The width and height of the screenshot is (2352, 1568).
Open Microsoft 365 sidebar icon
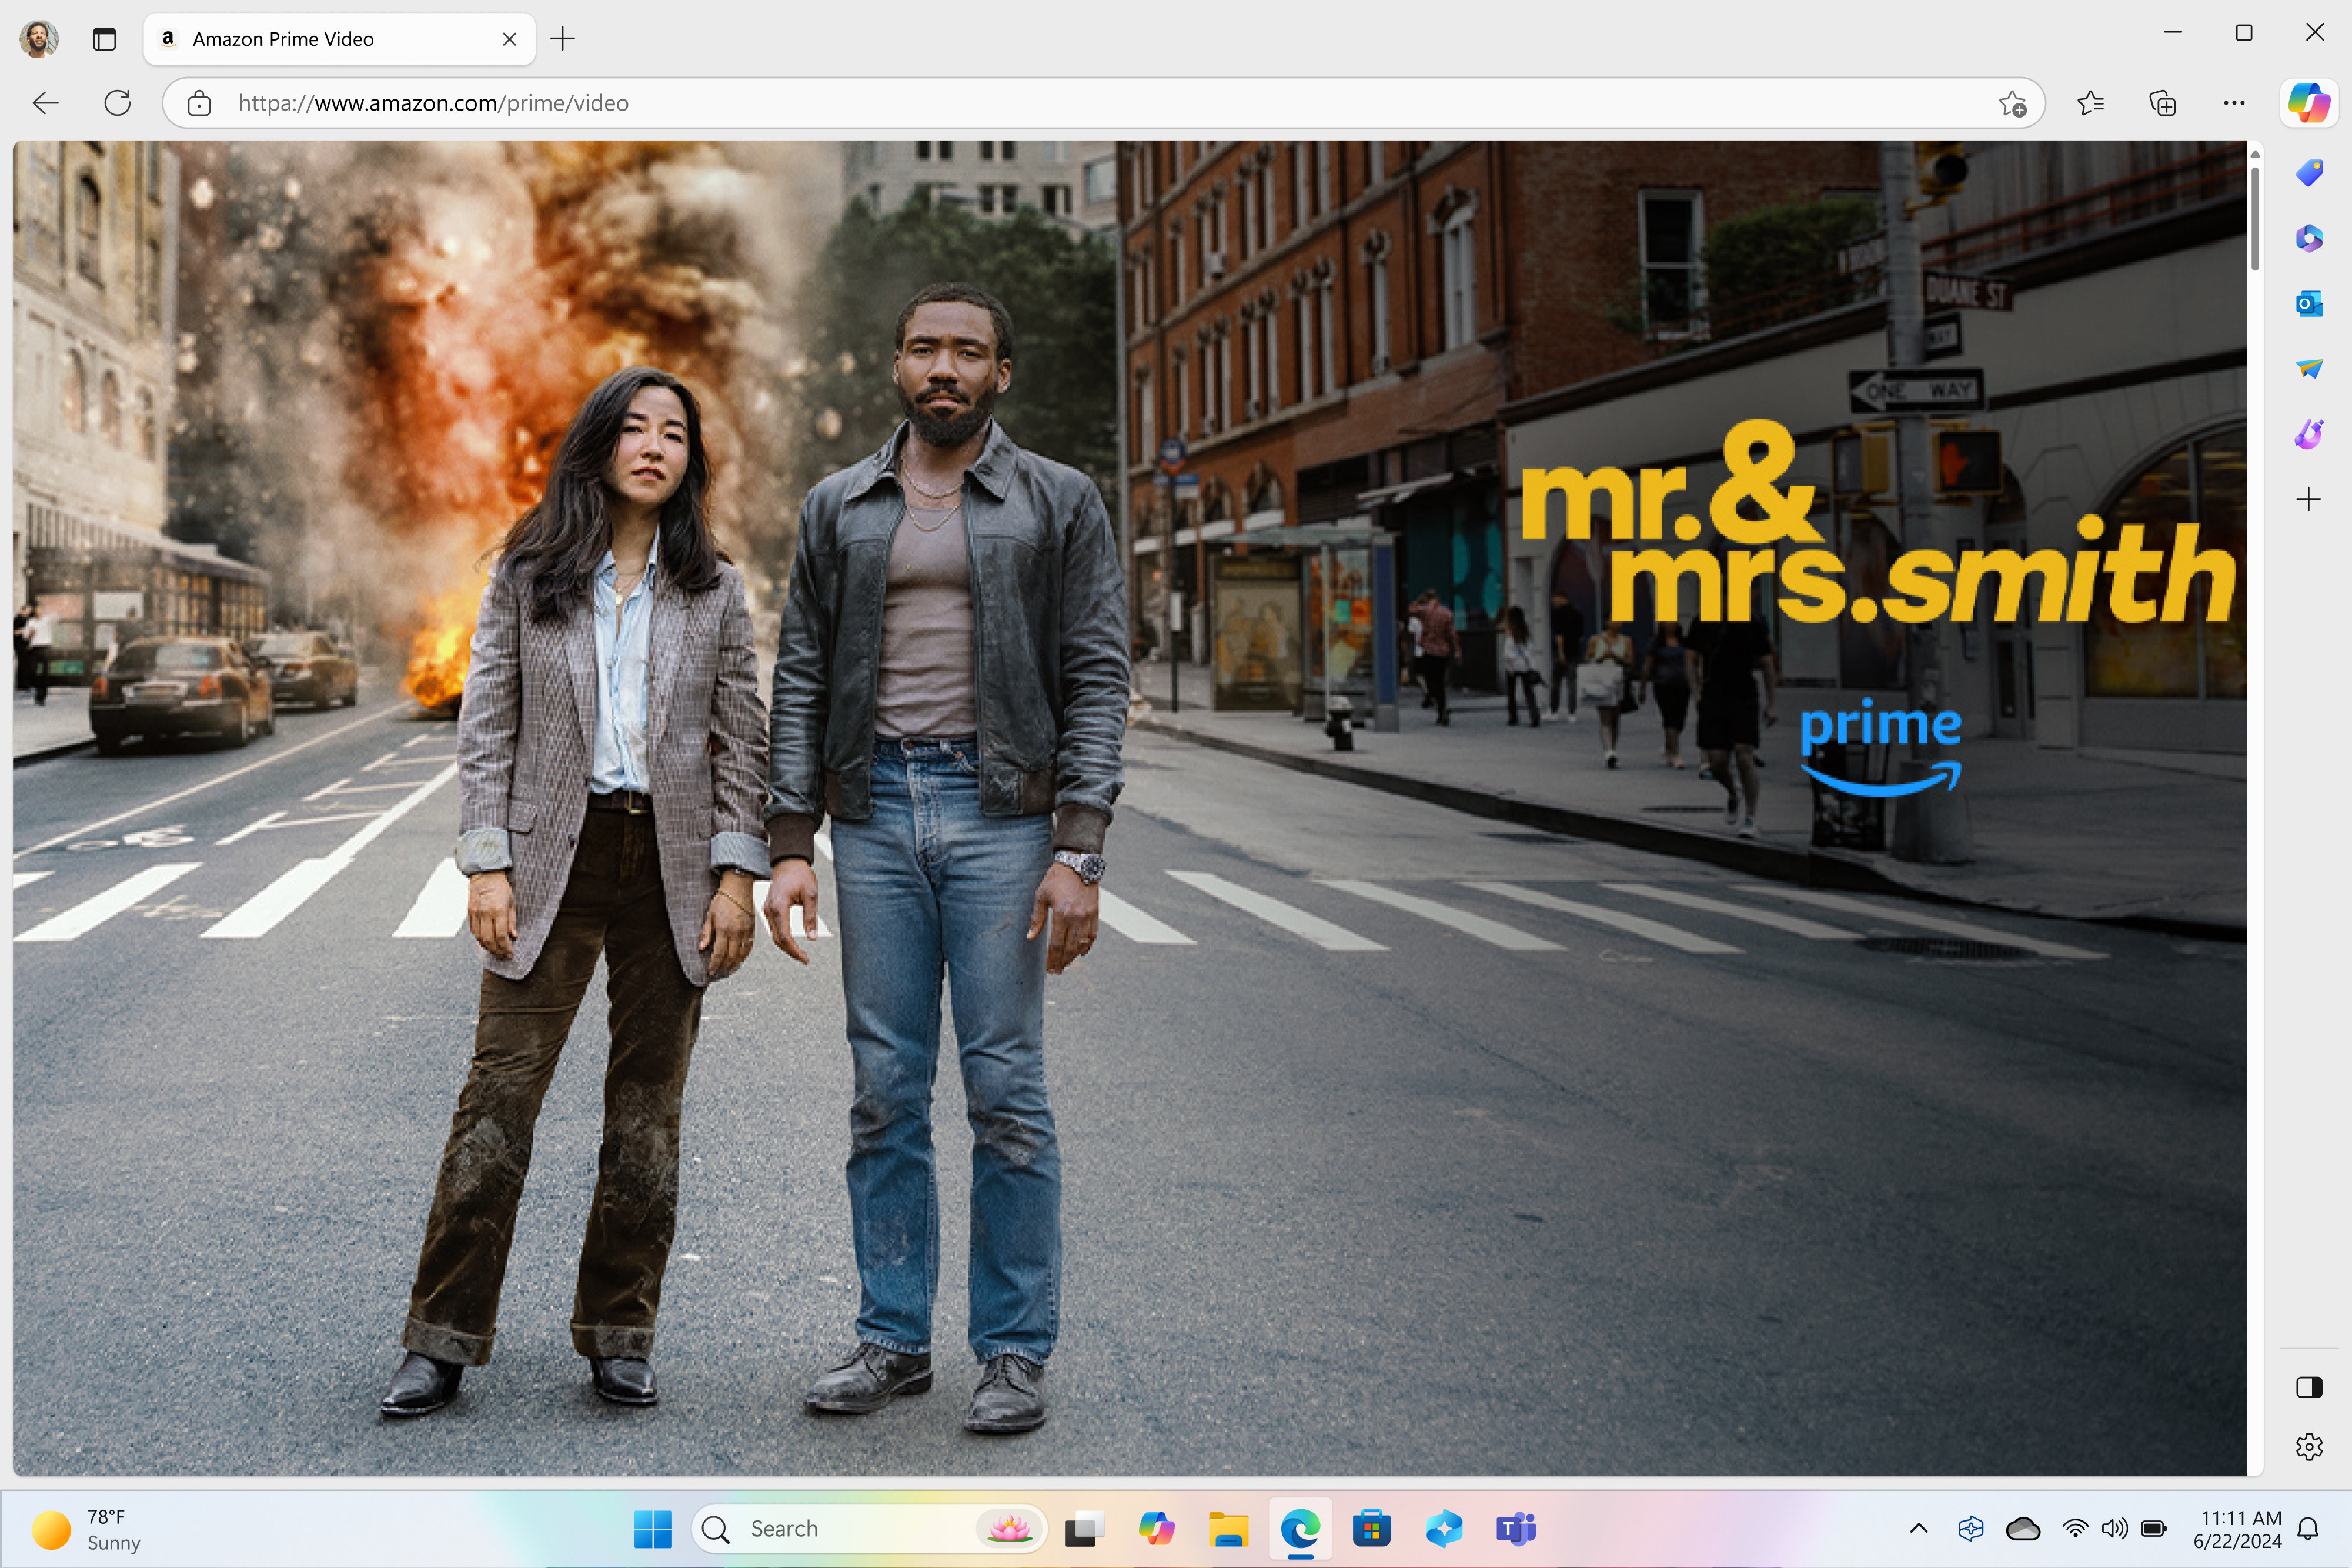click(2308, 238)
